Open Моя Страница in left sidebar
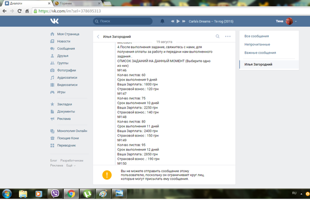The height and width of the screenshot is (214, 310). coord(71,34)
